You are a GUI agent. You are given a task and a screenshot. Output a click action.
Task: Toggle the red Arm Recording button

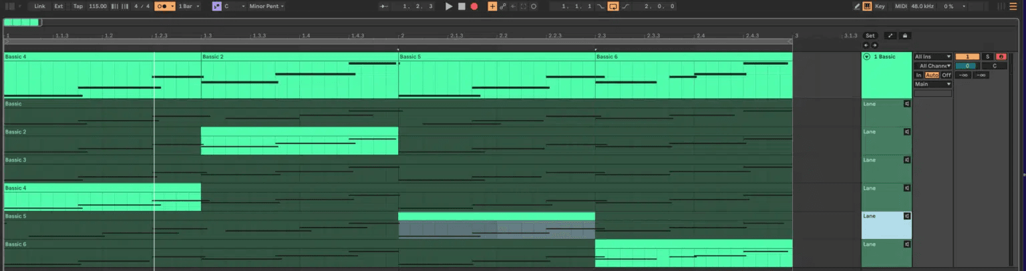coord(1001,57)
